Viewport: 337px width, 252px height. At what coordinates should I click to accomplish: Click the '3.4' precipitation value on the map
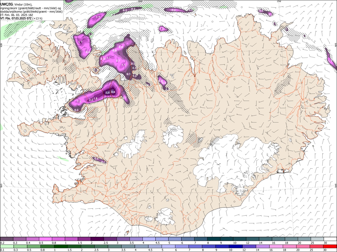[113, 92]
